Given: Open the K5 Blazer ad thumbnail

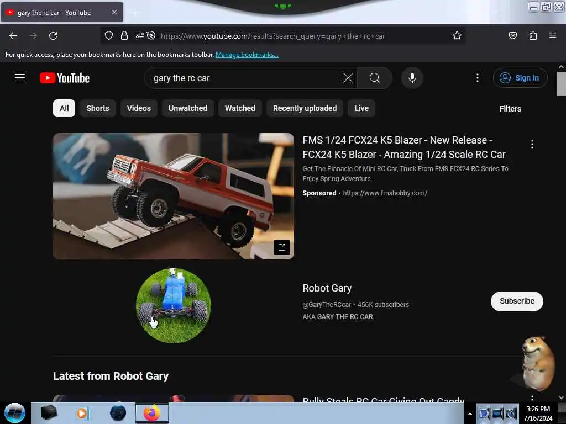Looking at the screenshot, I should [173, 196].
